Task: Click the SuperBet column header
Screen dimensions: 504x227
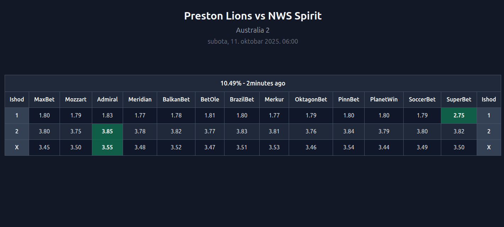Action: coord(459,99)
